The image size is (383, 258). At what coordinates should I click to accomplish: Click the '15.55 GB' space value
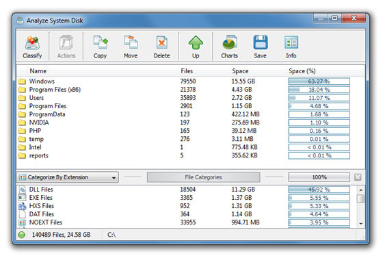coord(243,81)
